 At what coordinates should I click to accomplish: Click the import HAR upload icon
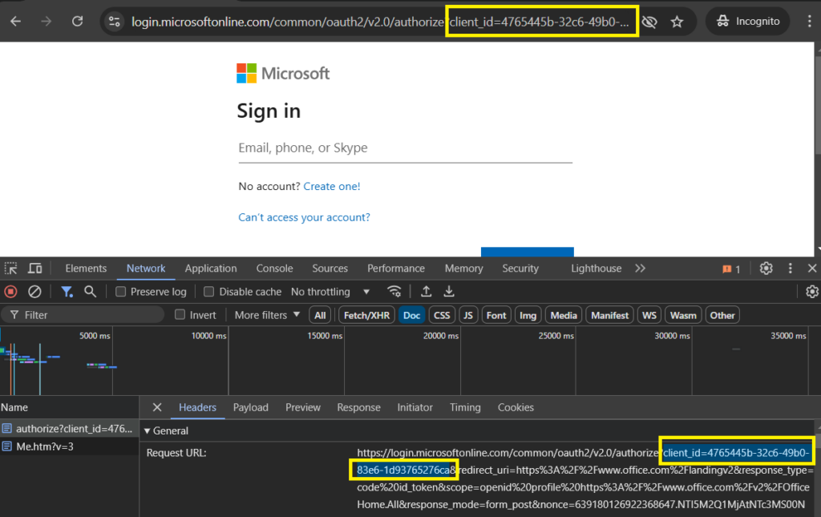[427, 292]
